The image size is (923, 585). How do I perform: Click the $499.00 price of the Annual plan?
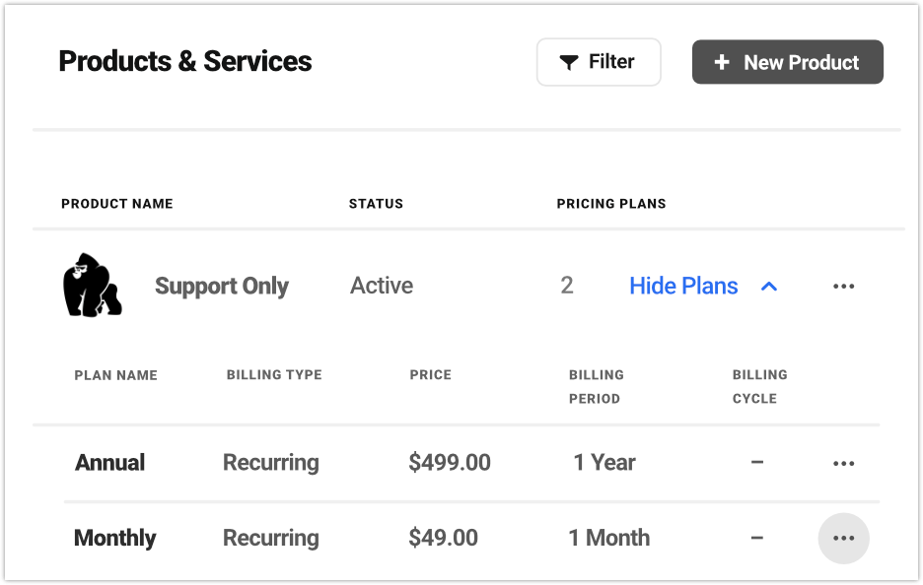[450, 463]
